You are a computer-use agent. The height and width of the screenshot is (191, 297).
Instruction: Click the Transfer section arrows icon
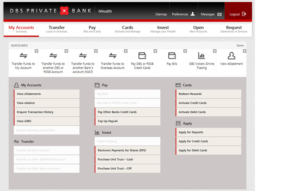[16, 142]
